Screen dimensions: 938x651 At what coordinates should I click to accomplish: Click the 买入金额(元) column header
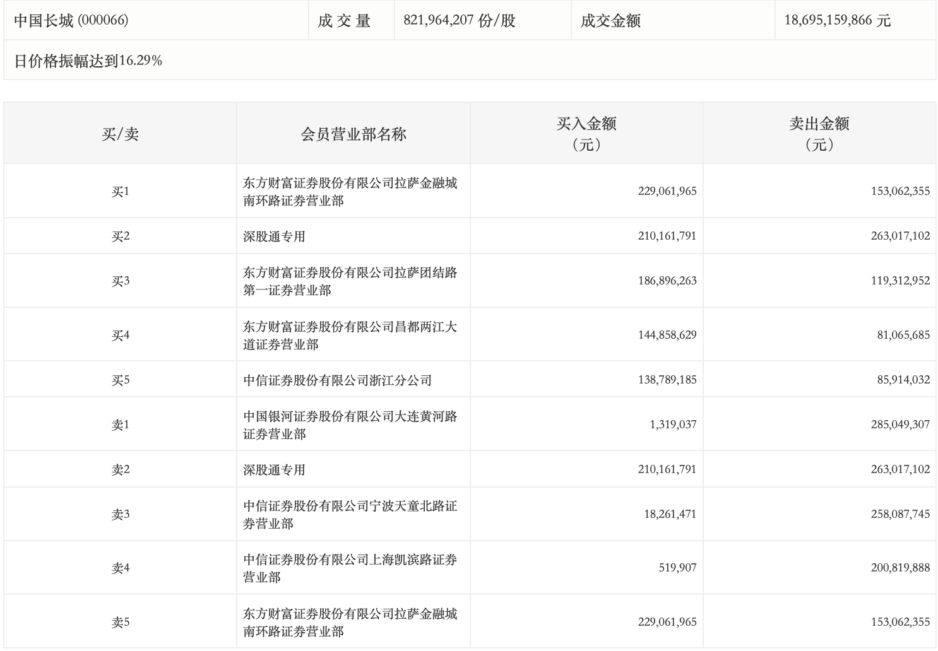[x=586, y=134]
